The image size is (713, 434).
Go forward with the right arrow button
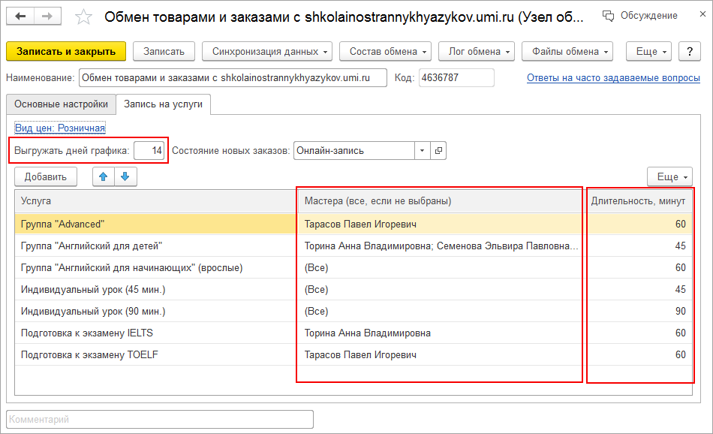47,17
